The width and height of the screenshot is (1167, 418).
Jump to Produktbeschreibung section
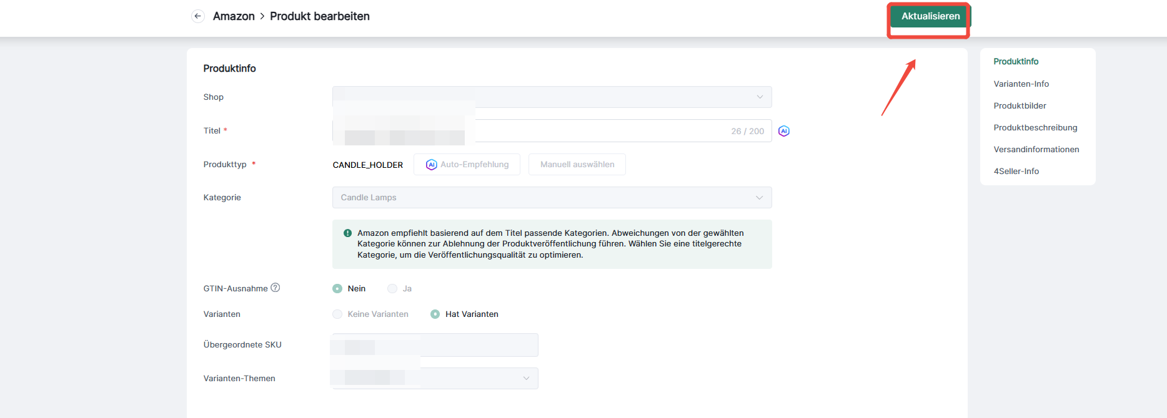1035,127
